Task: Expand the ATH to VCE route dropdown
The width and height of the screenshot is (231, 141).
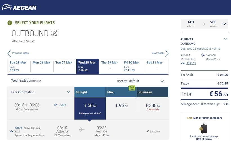Action: (x=224, y=24)
